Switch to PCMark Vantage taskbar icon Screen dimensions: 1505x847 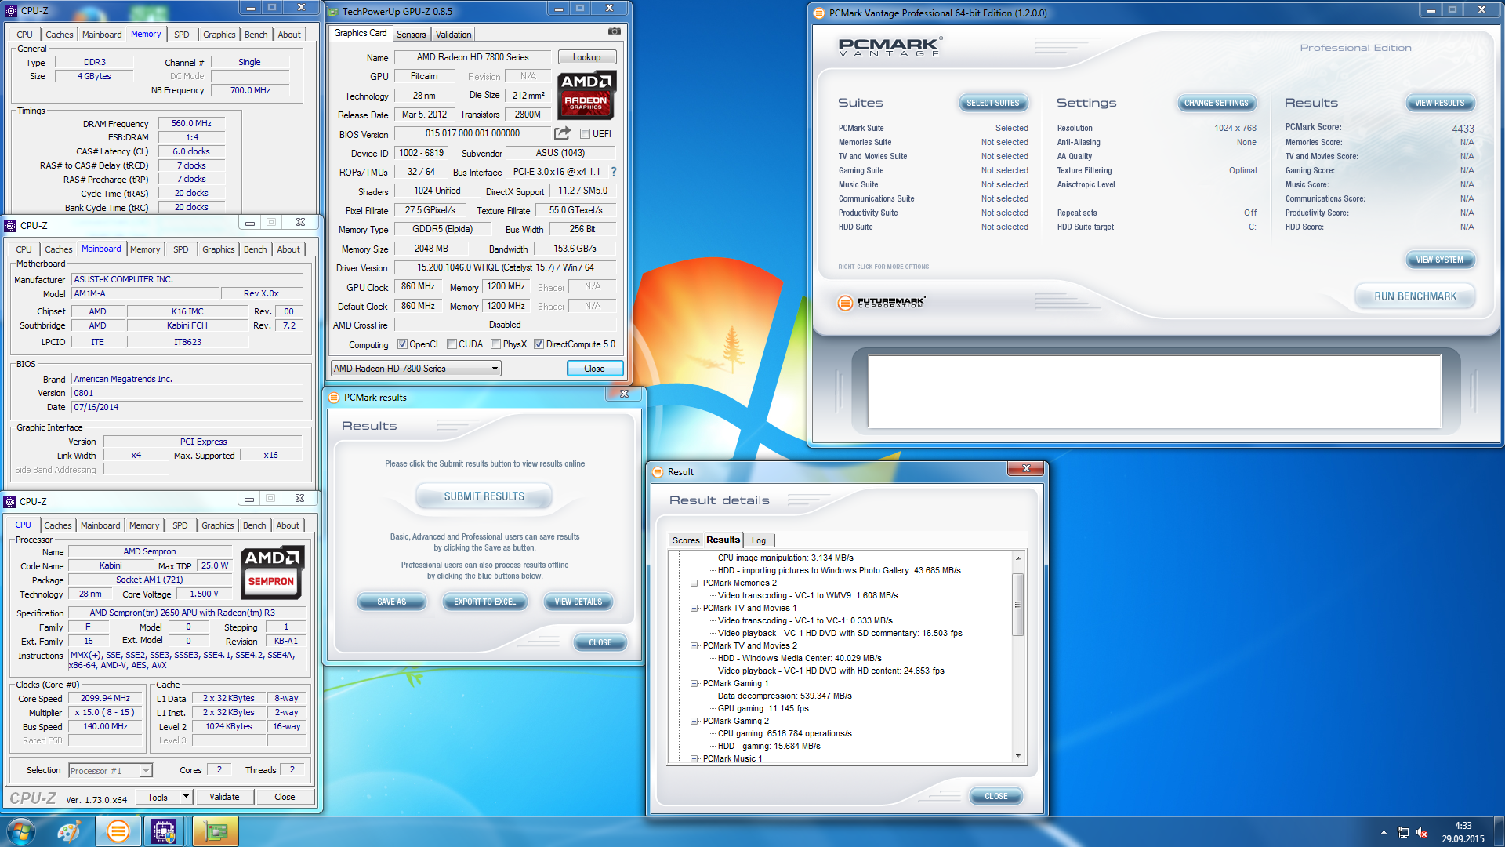point(118,831)
